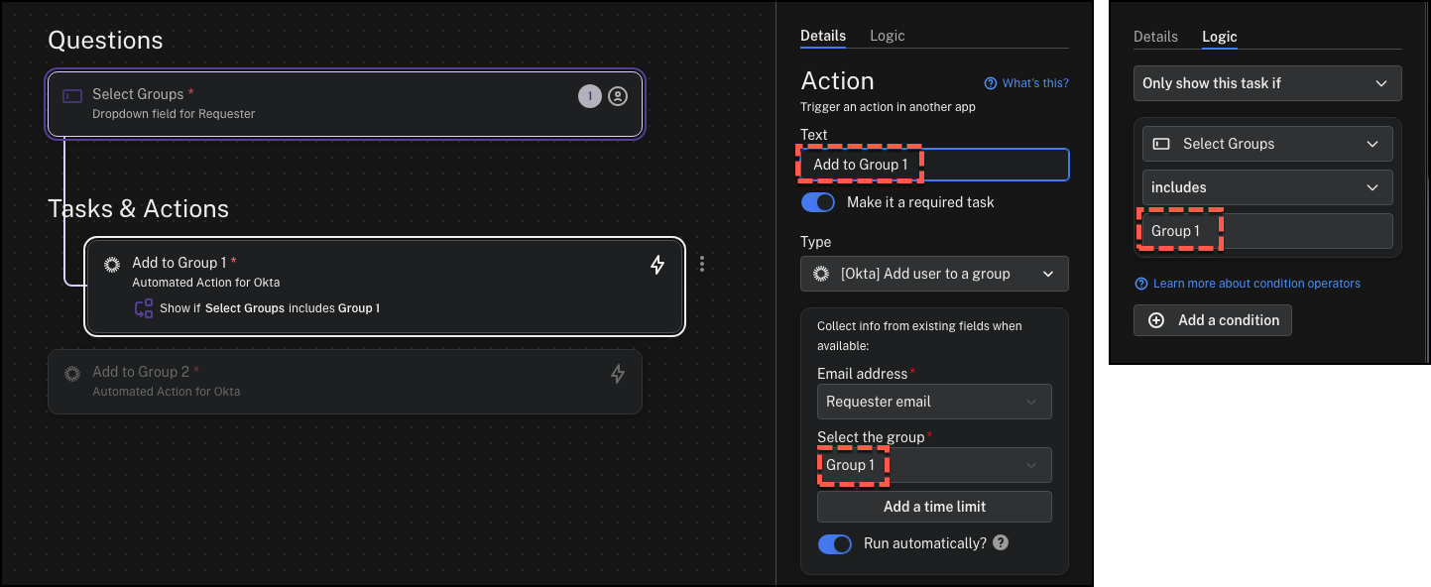Toggle Make it a required task

click(x=818, y=202)
